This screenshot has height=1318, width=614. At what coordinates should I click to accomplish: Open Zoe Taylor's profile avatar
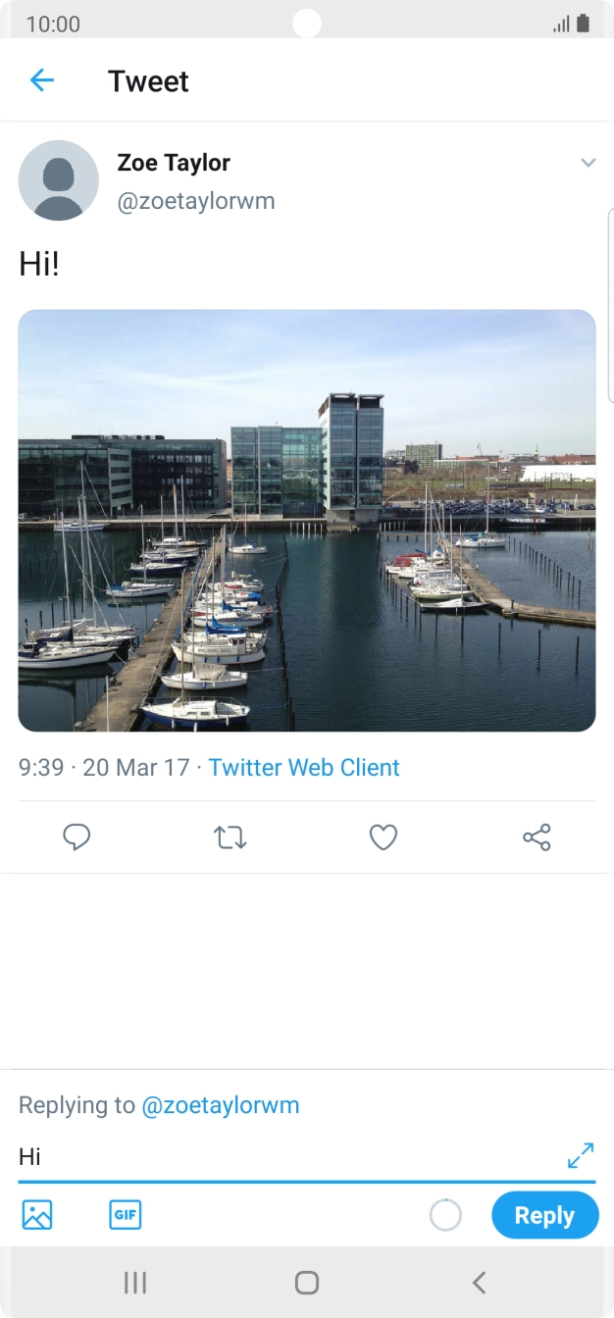[59, 180]
